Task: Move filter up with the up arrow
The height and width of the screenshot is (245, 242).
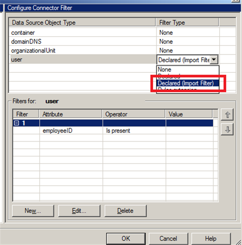Action: coord(227,114)
